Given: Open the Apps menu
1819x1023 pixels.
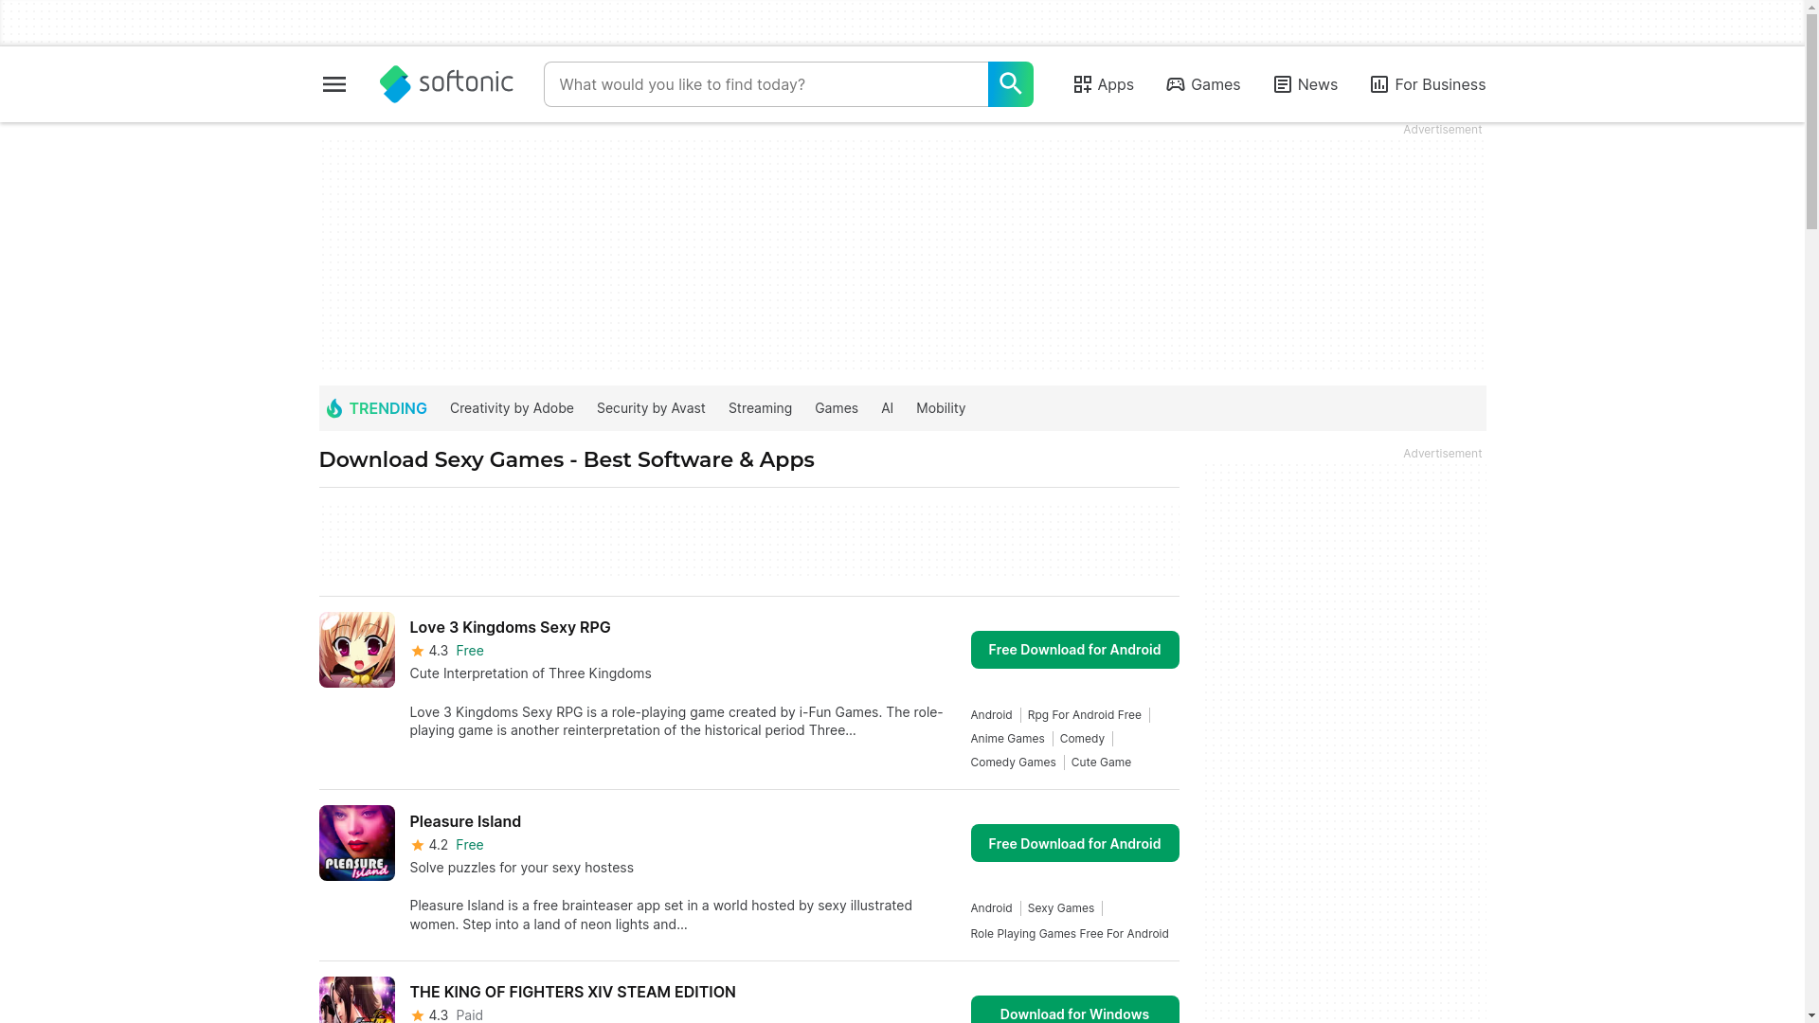Looking at the screenshot, I should coord(1104,84).
